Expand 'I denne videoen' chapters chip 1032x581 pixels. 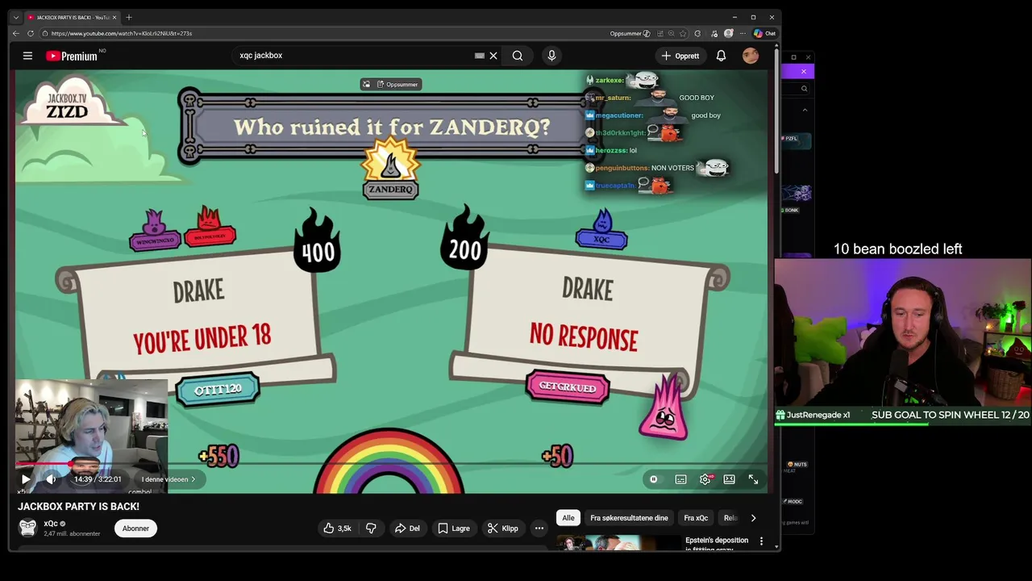169,479
